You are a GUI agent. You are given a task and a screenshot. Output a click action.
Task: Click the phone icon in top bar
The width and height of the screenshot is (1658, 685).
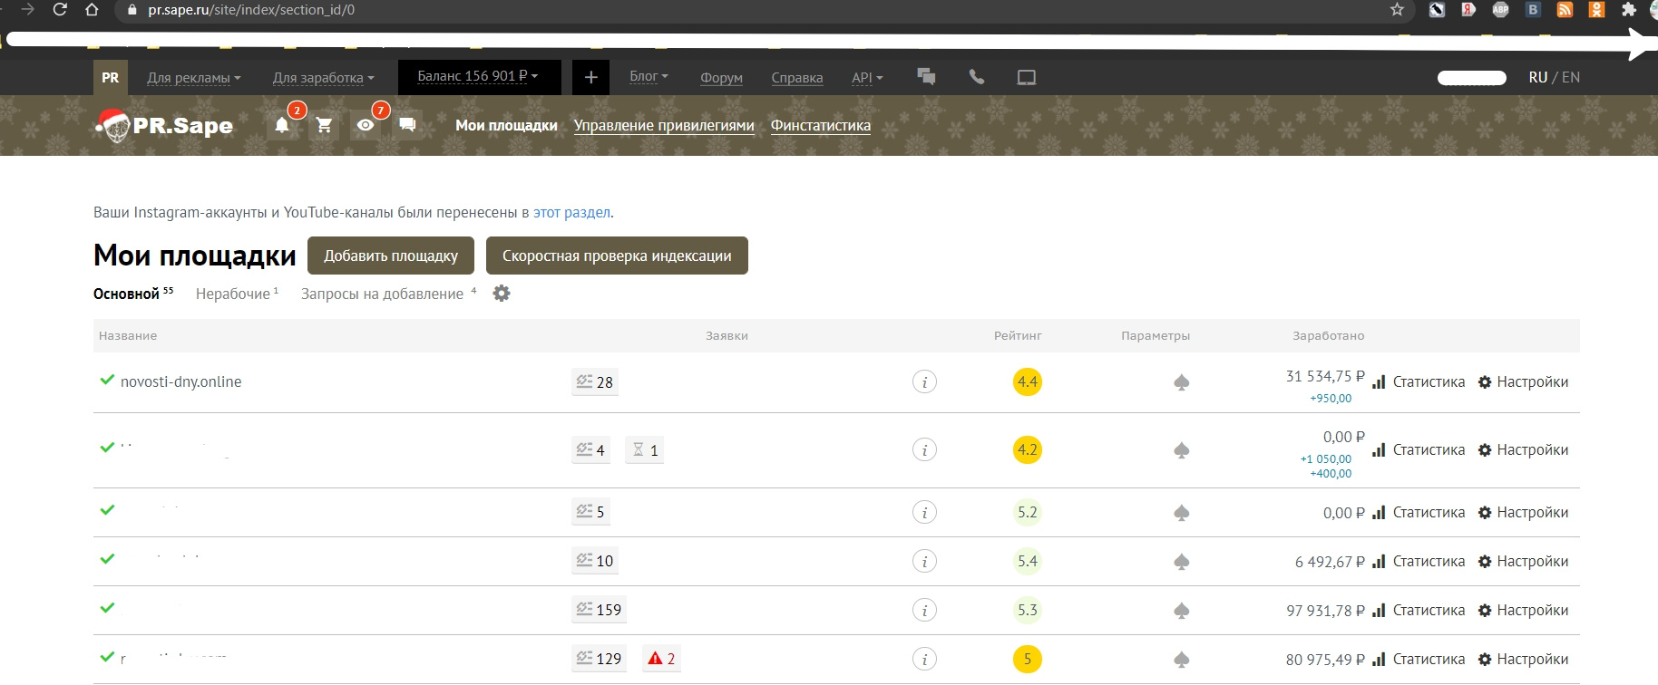tap(977, 77)
